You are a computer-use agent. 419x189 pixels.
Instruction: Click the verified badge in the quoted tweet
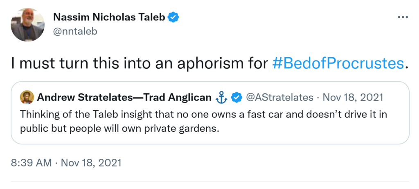point(236,97)
